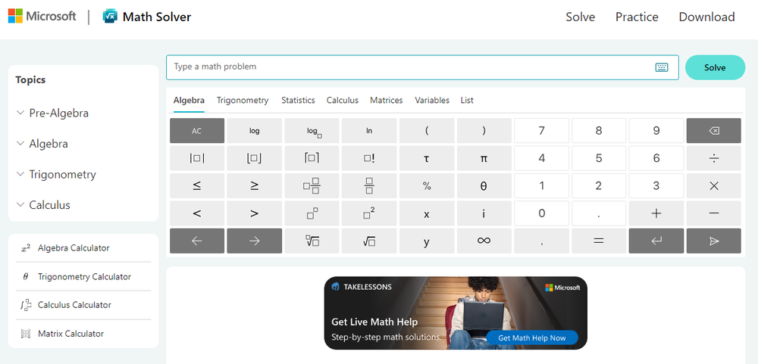Click the backspace key on the keypad
758x364 pixels.
[x=713, y=131]
